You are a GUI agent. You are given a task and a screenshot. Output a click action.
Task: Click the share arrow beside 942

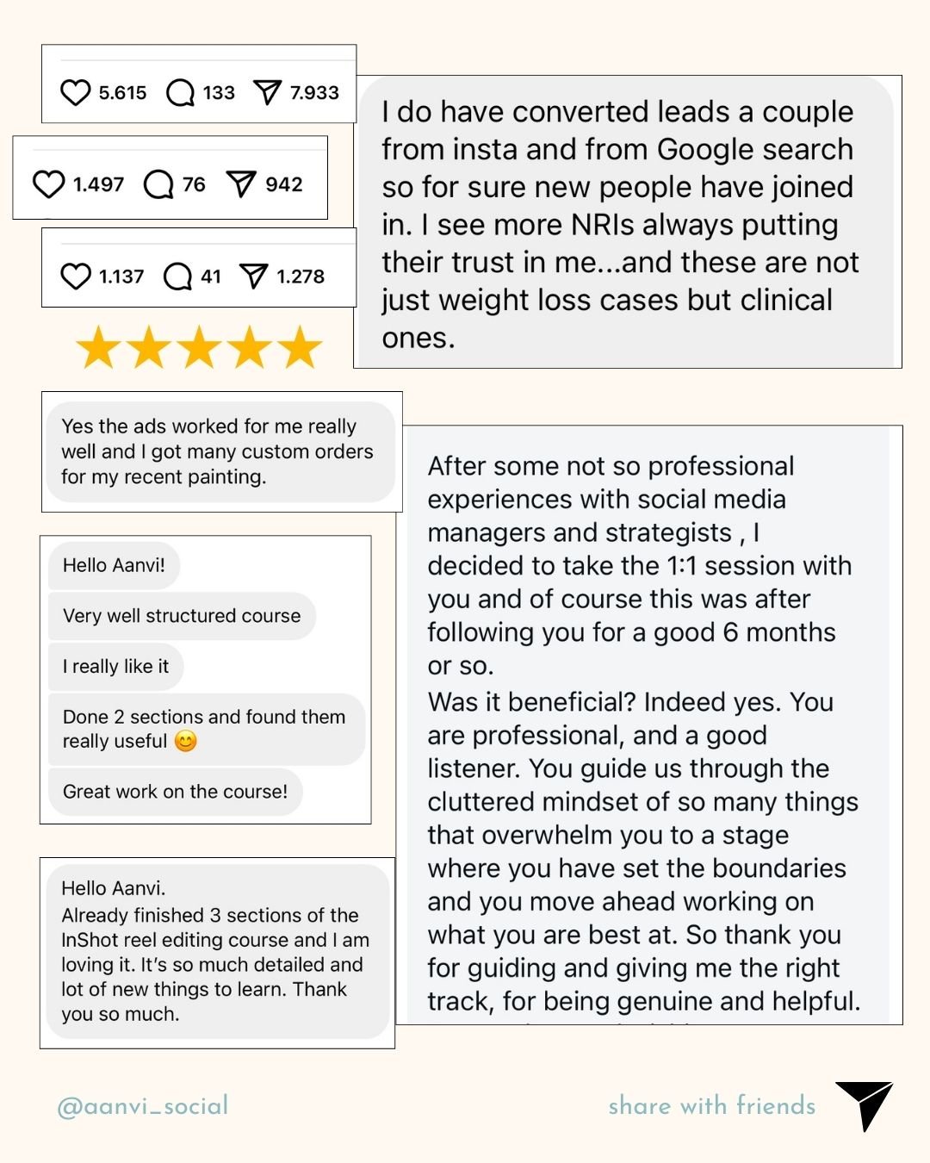(x=241, y=183)
